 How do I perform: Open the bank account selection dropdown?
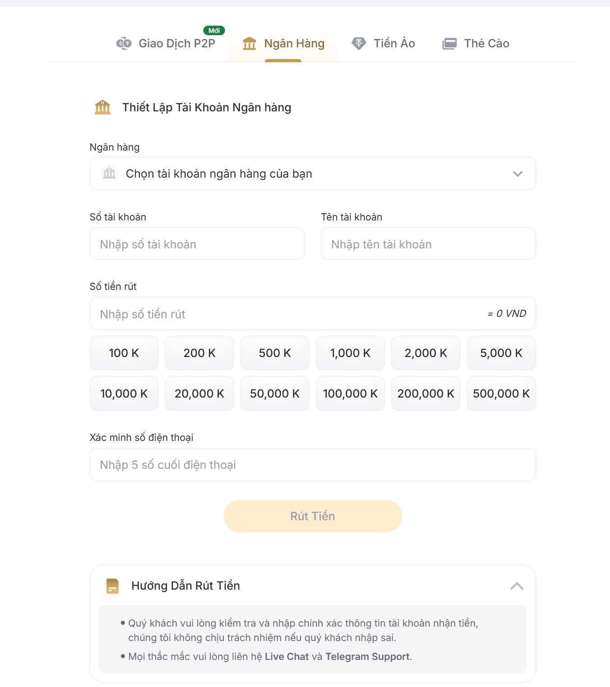click(x=312, y=174)
